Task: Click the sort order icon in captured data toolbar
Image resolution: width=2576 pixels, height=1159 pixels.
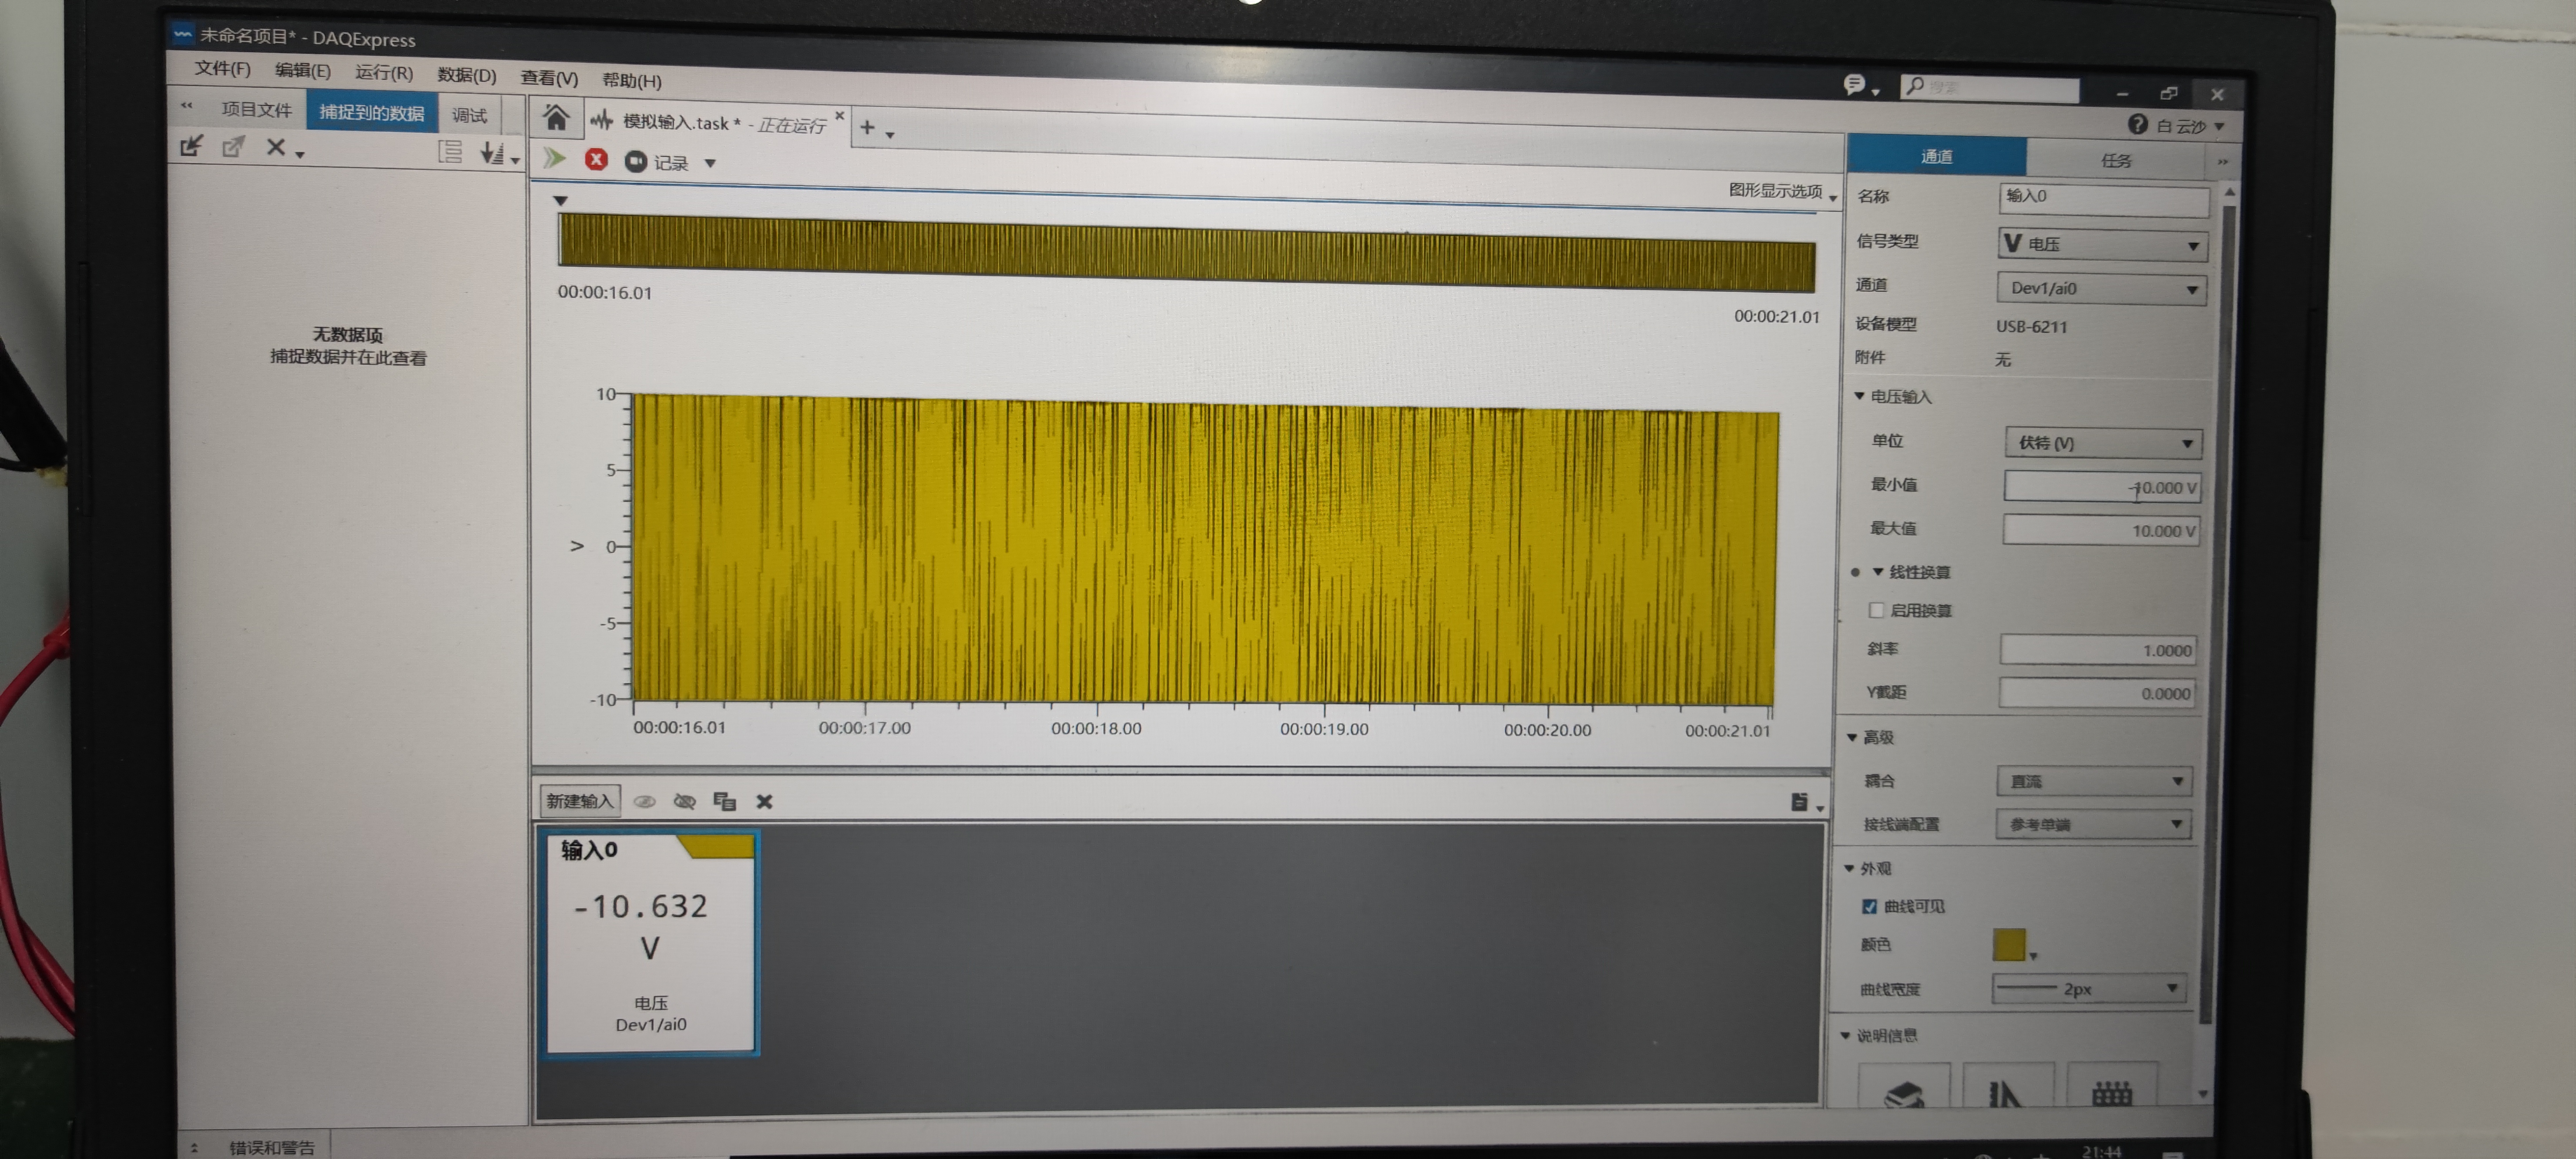Action: point(492,153)
